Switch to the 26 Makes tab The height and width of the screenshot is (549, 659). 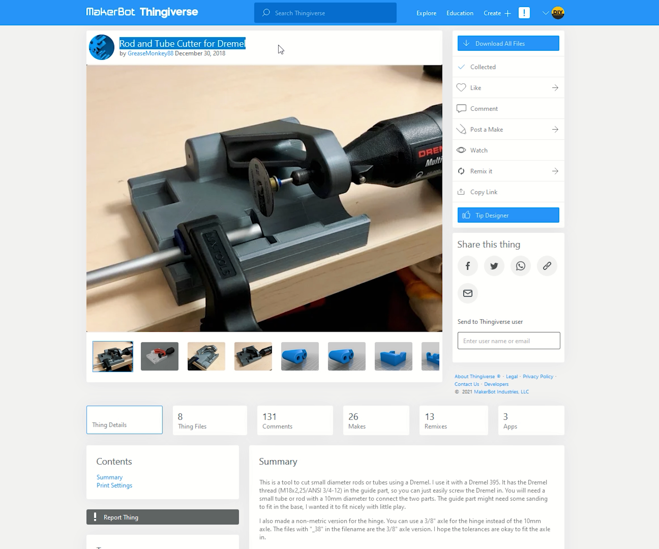tap(376, 420)
